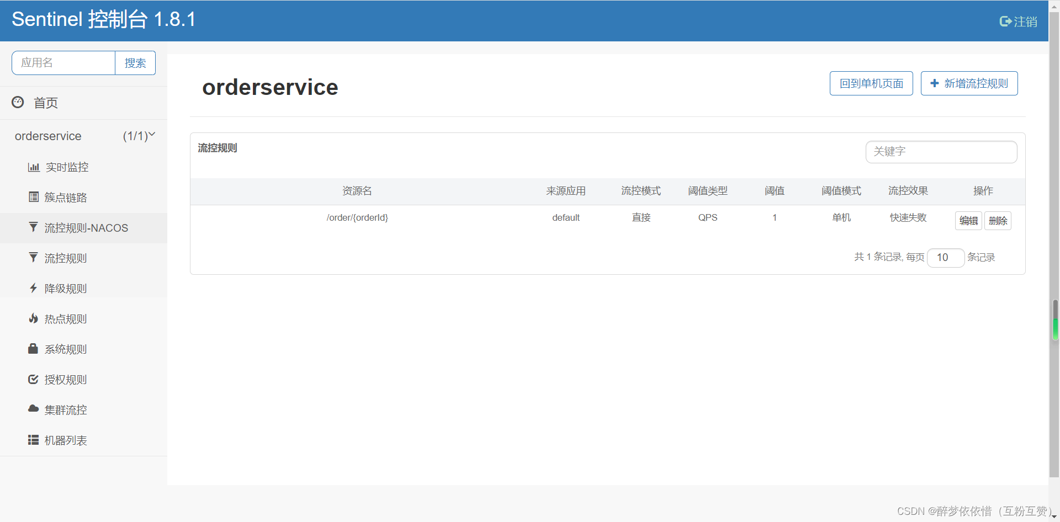
Task: Click the logout arrow icon
Action: pos(1005,22)
